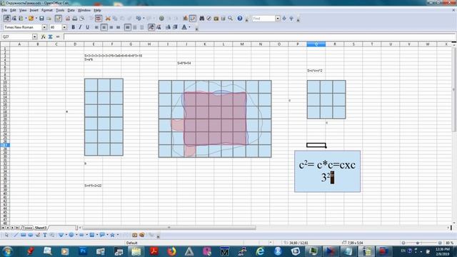This screenshot has height=257, width=457.
Task: Click the Zoom magnifier toolbar icon
Action: pos(230,19)
